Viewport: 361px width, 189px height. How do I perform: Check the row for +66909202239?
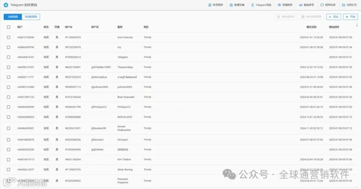[8, 150]
